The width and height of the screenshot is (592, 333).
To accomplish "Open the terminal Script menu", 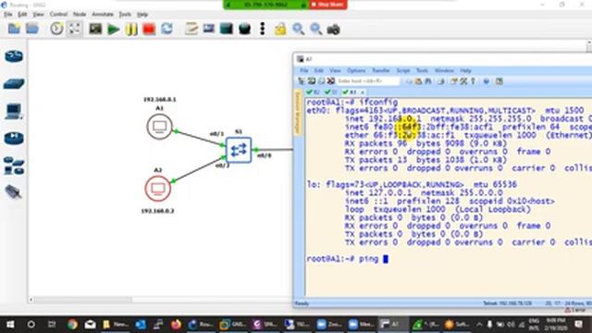I will (x=403, y=70).
